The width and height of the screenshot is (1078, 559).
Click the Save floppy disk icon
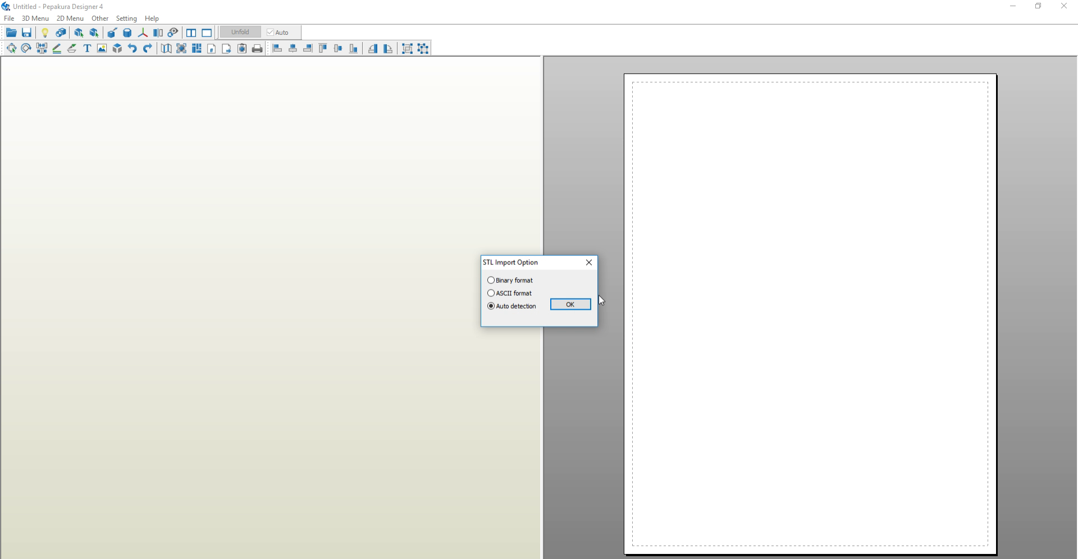tap(26, 33)
